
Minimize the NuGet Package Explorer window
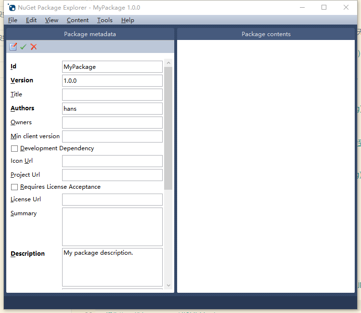pos(302,7)
